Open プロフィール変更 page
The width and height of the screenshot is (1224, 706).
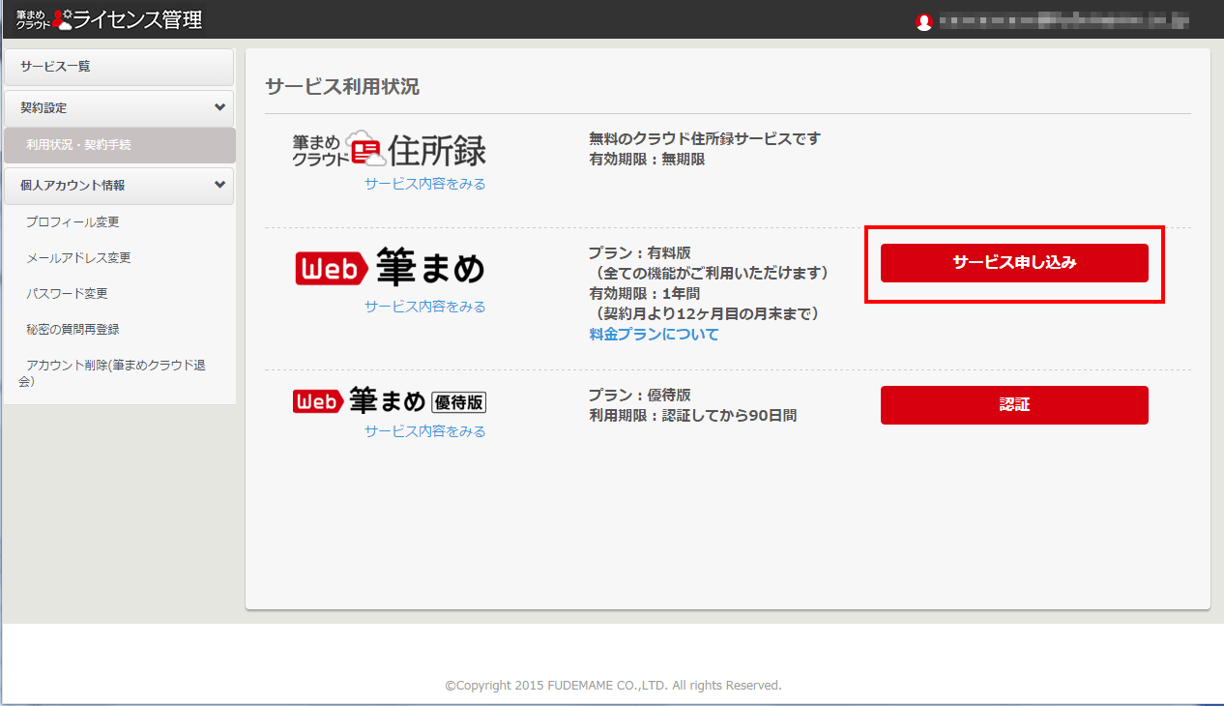[73, 222]
